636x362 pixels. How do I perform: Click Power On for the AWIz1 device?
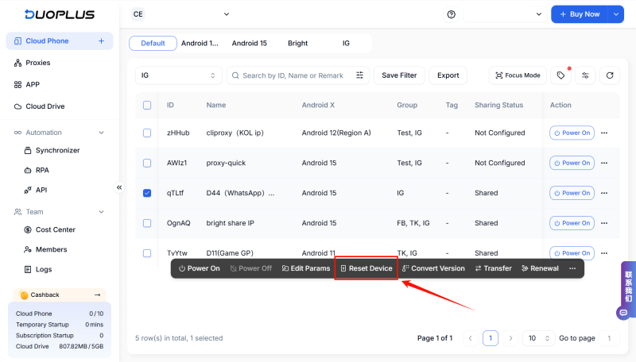(572, 163)
